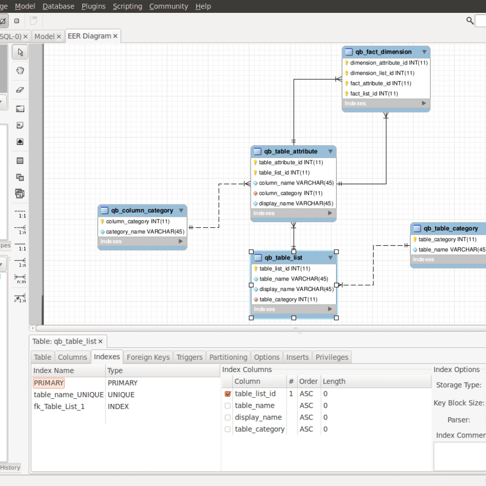
Task: Select the note placement tool
Action: [x=19, y=125]
